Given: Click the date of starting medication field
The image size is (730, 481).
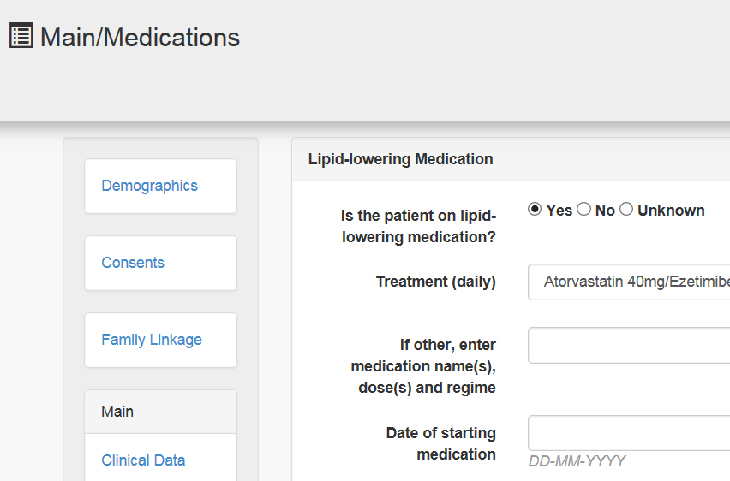Looking at the screenshot, I should (629, 433).
